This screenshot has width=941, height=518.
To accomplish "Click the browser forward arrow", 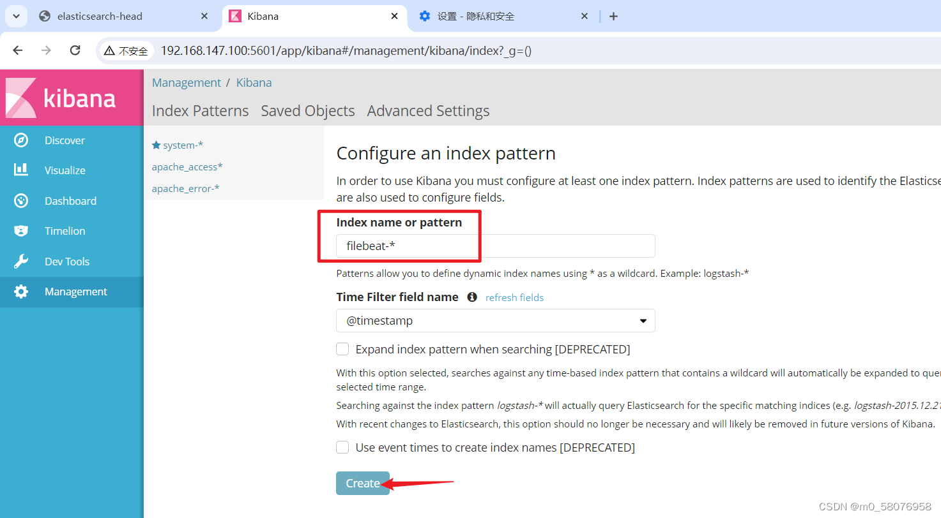I will pyautogui.click(x=46, y=50).
